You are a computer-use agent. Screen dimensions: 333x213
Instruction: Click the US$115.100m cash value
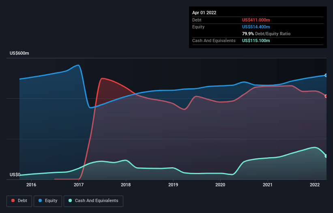tap(256, 40)
